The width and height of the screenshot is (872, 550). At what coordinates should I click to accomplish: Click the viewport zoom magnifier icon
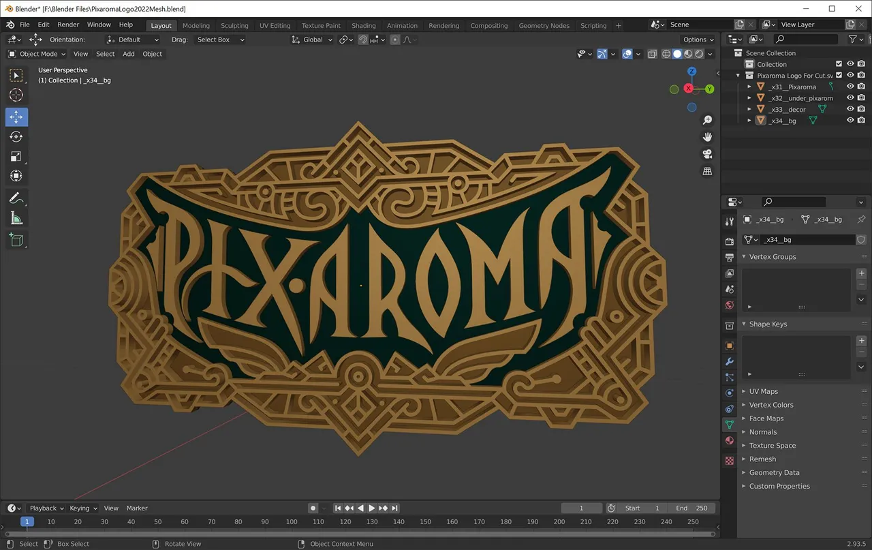tap(708, 121)
